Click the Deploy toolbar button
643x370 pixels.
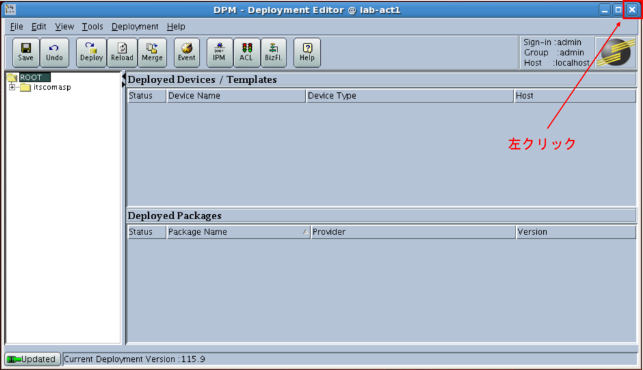coord(92,53)
